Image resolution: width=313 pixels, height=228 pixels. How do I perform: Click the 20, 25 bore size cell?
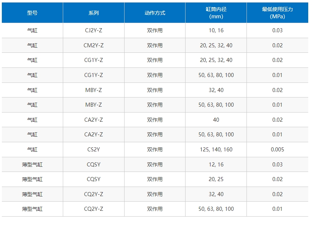216,179
